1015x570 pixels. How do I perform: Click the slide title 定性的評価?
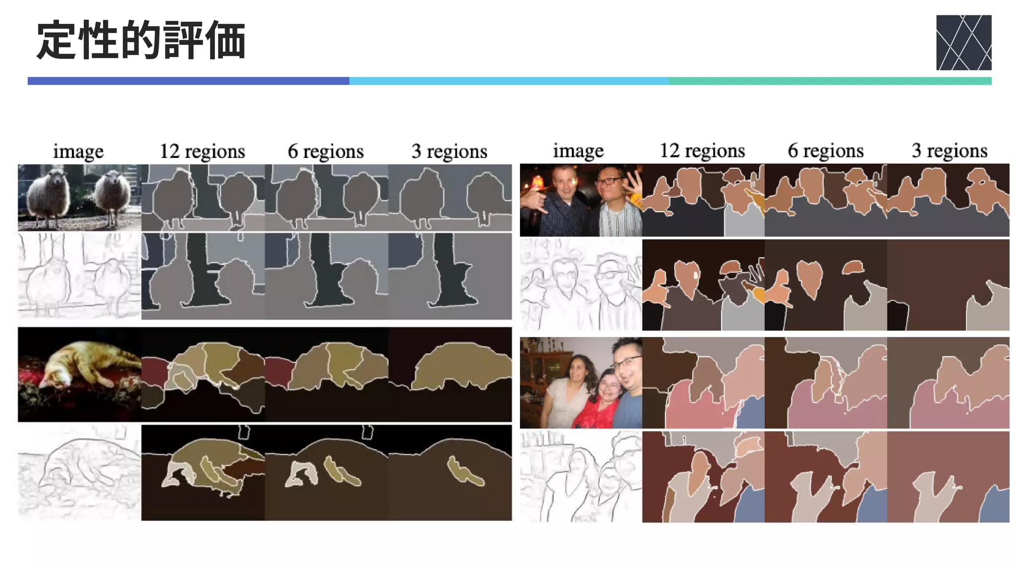pos(141,41)
